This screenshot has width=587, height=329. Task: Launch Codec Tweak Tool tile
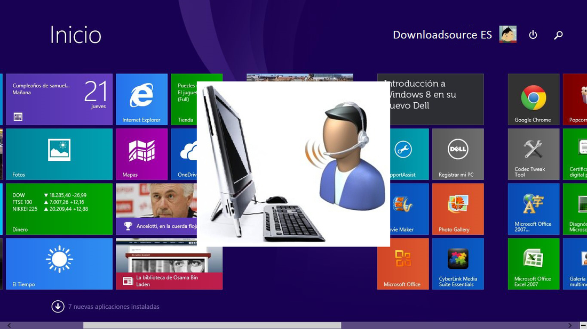pos(534,154)
